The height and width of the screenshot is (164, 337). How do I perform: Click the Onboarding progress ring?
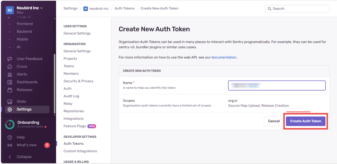coord(10,124)
